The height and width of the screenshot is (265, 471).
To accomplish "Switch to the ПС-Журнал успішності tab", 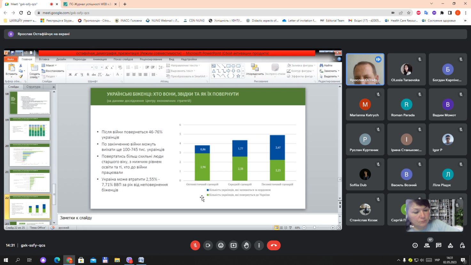I will 90,4.
